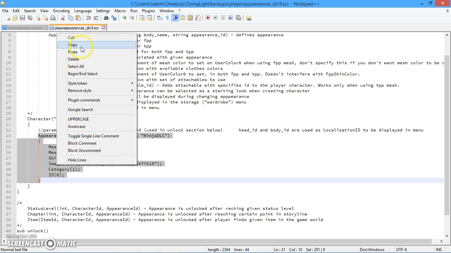Start macro recording with the red dot

[x=208, y=18]
